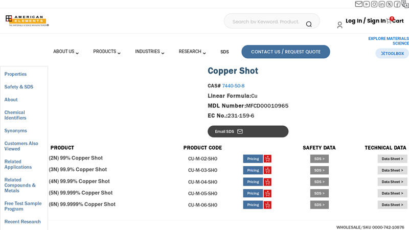Expand the Research menu
The width and height of the screenshot is (409, 230).
click(x=192, y=52)
